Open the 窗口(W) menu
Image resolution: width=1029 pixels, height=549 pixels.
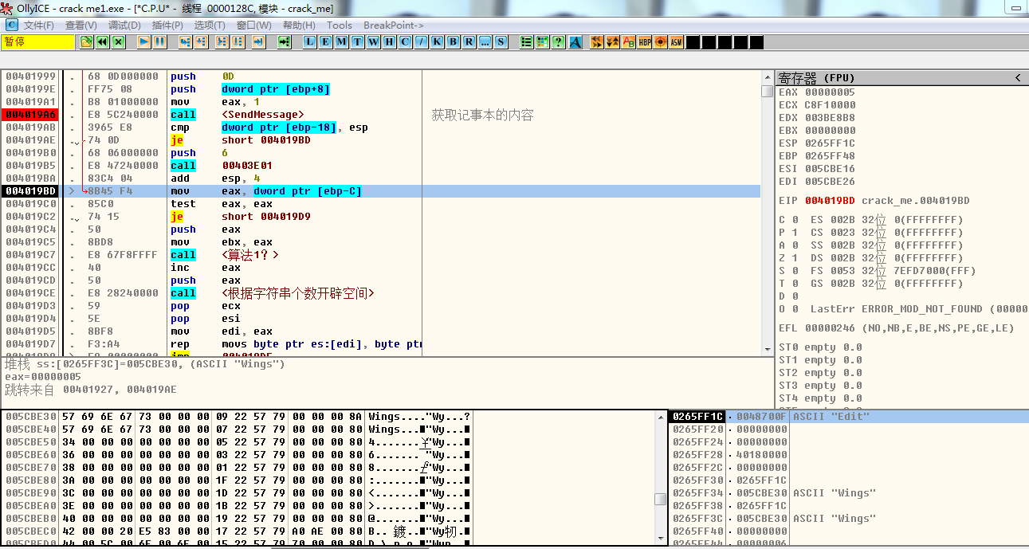(x=253, y=25)
